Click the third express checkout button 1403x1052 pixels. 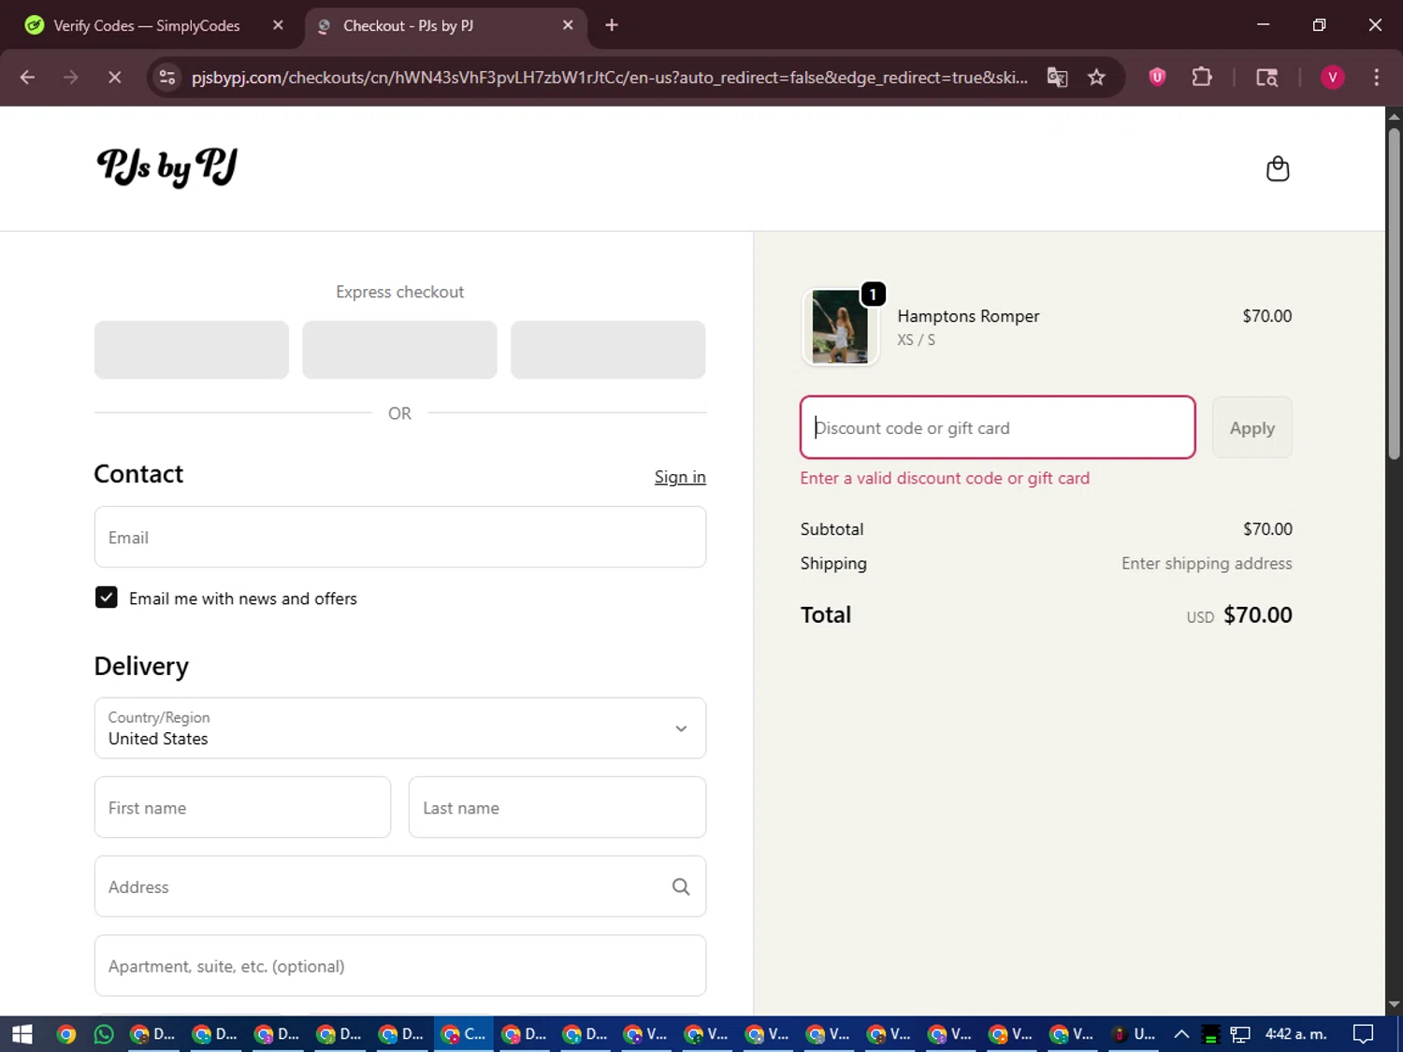tap(608, 350)
